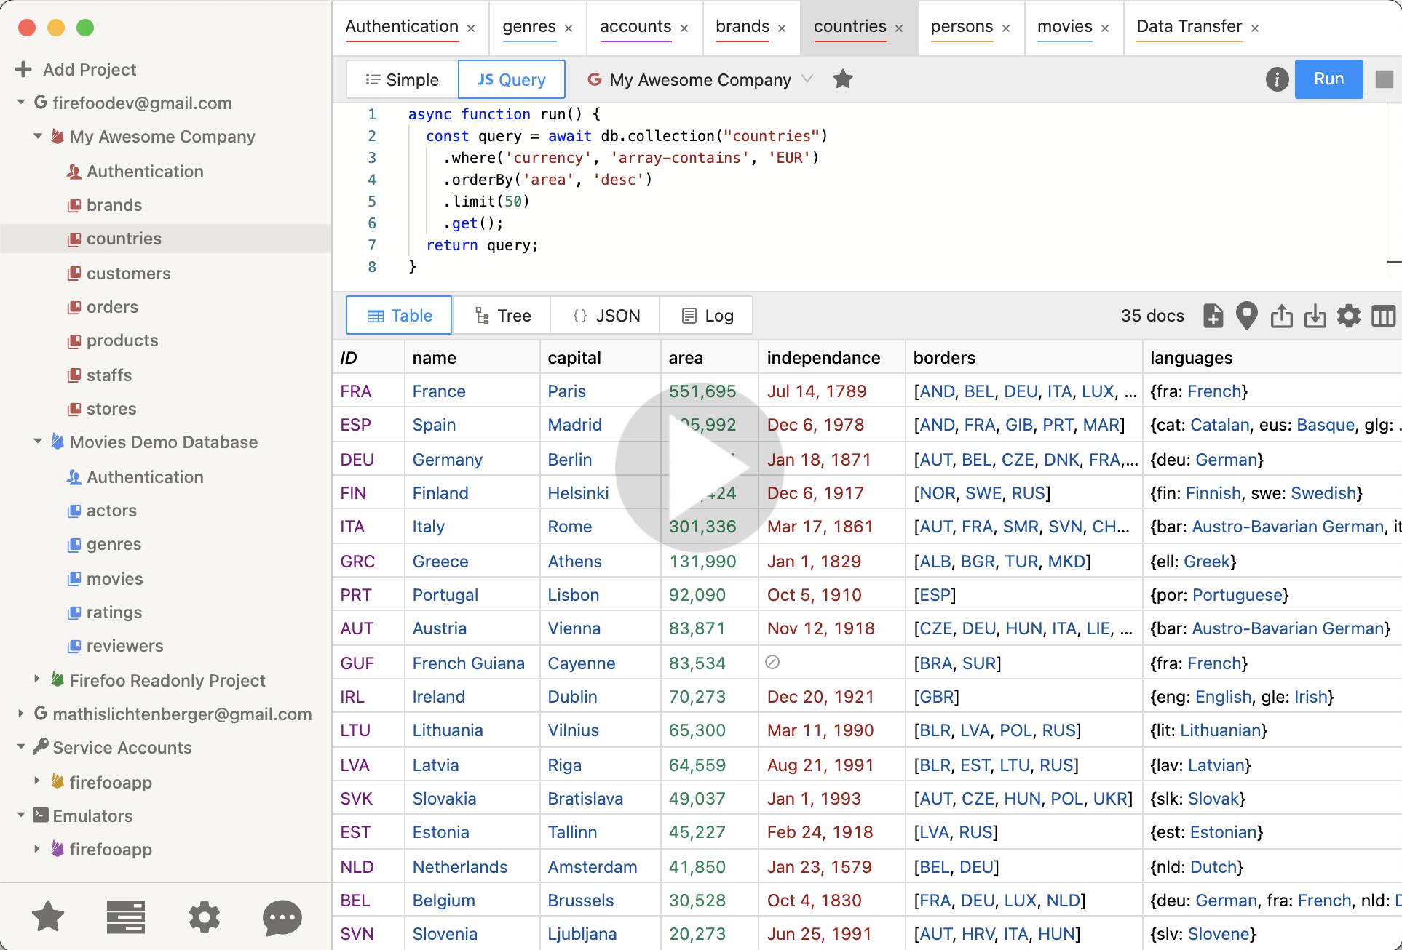1402x950 pixels.
Task: Expand Firefoo Readonly Project node
Action: [38, 679]
